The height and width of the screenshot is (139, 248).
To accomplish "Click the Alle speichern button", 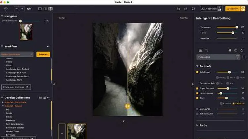I will coord(208,9).
